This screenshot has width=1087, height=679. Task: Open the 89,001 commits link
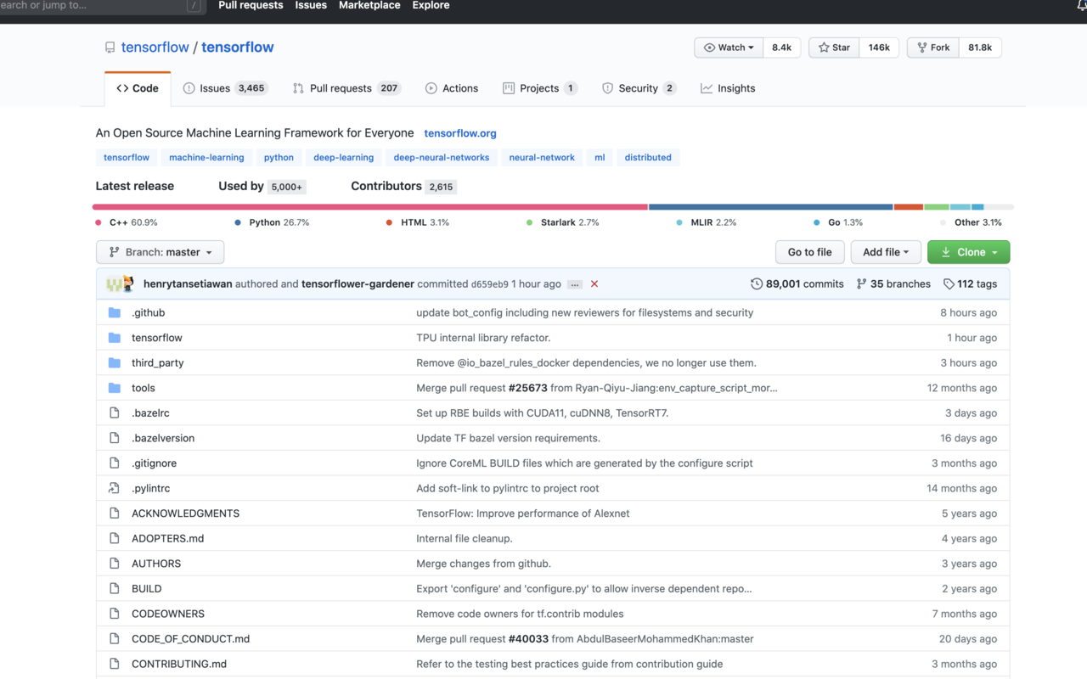tap(797, 284)
